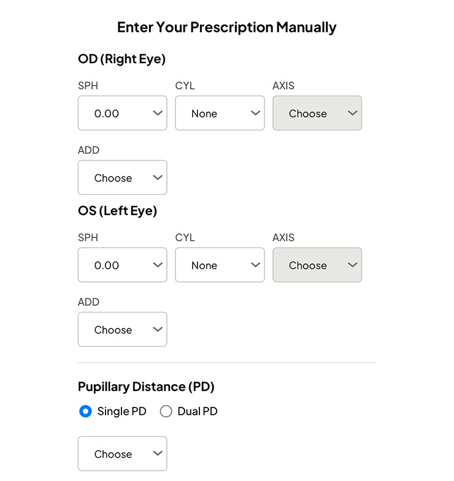Screen dimensions: 454x481
Task: Open OS left eye AXIS Choose dropdown
Action: click(311, 265)
